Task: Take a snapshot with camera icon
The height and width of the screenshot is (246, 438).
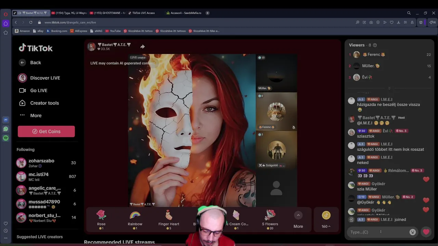Action: tap(371, 22)
